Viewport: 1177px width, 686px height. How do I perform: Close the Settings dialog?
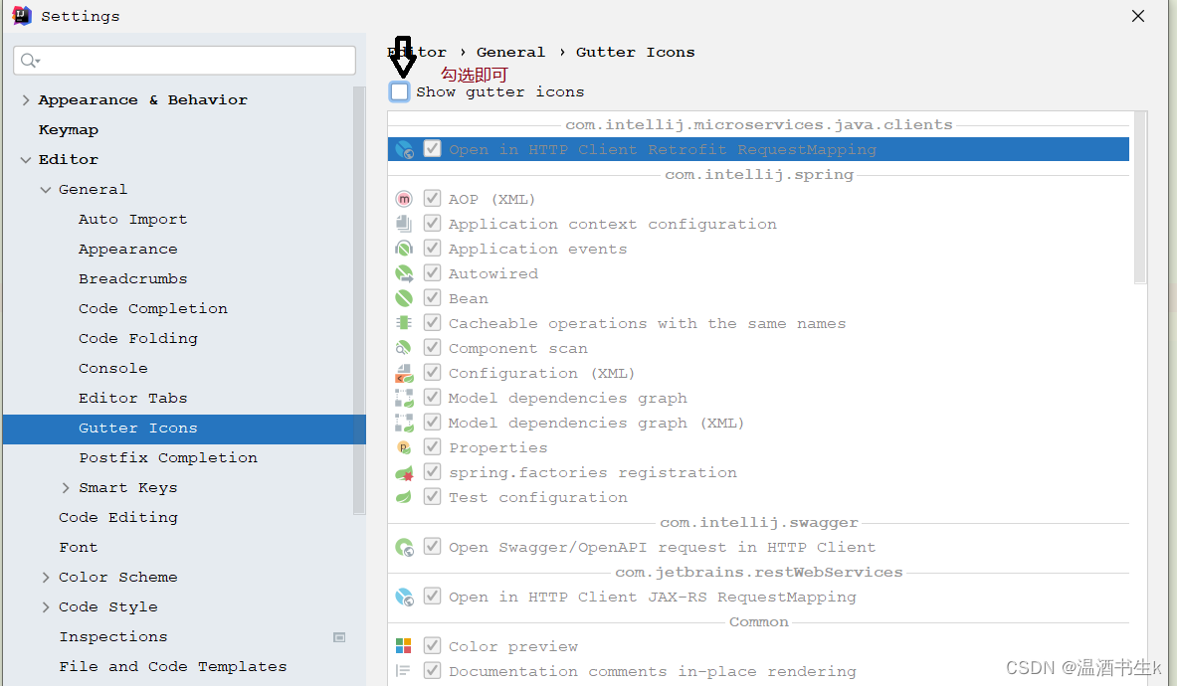click(x=1138, y=16)
